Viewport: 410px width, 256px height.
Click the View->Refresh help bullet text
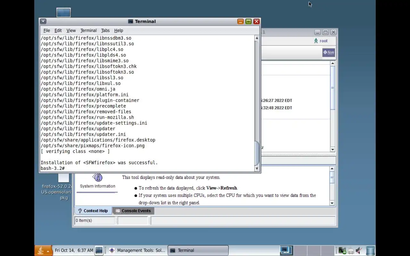[x=188, y=188]
